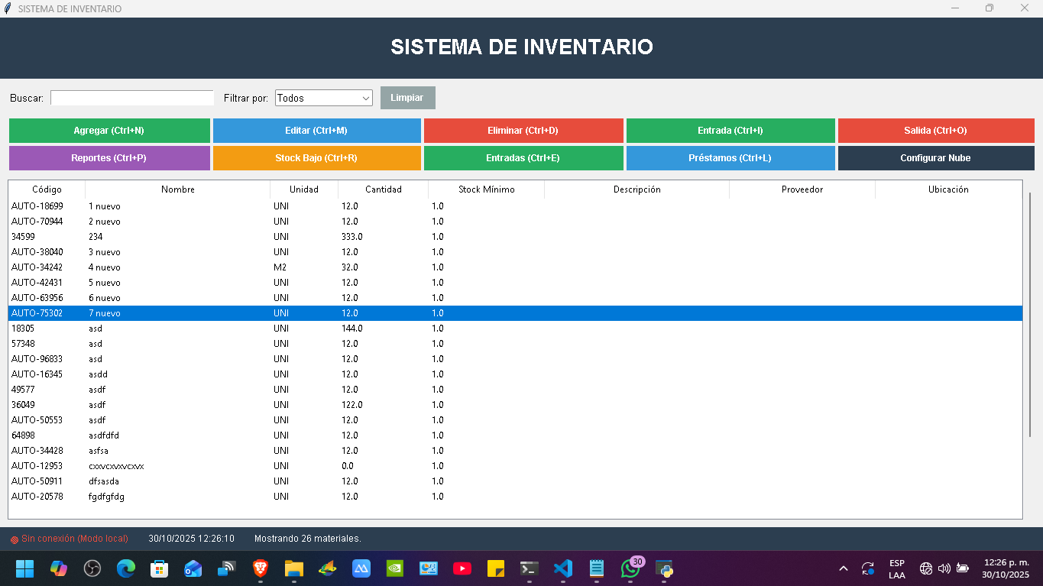Click the battery icon in the system tray
1043x586 pixels.
coord(963,568)
